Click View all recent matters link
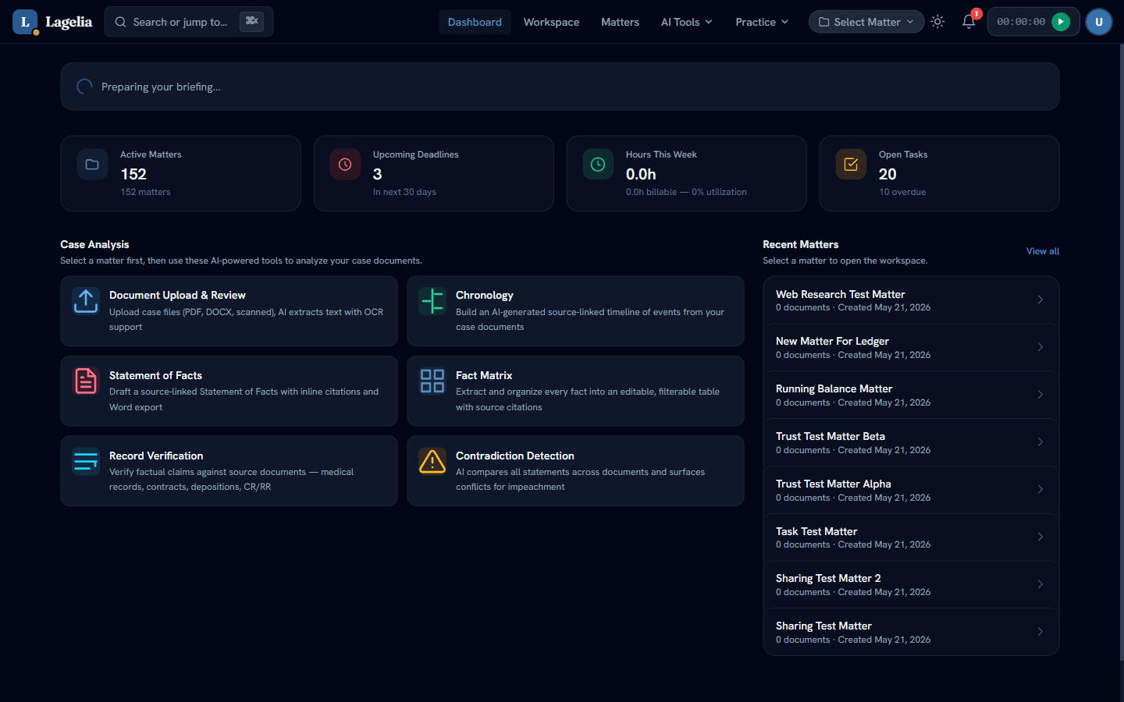 (1042, 251)
